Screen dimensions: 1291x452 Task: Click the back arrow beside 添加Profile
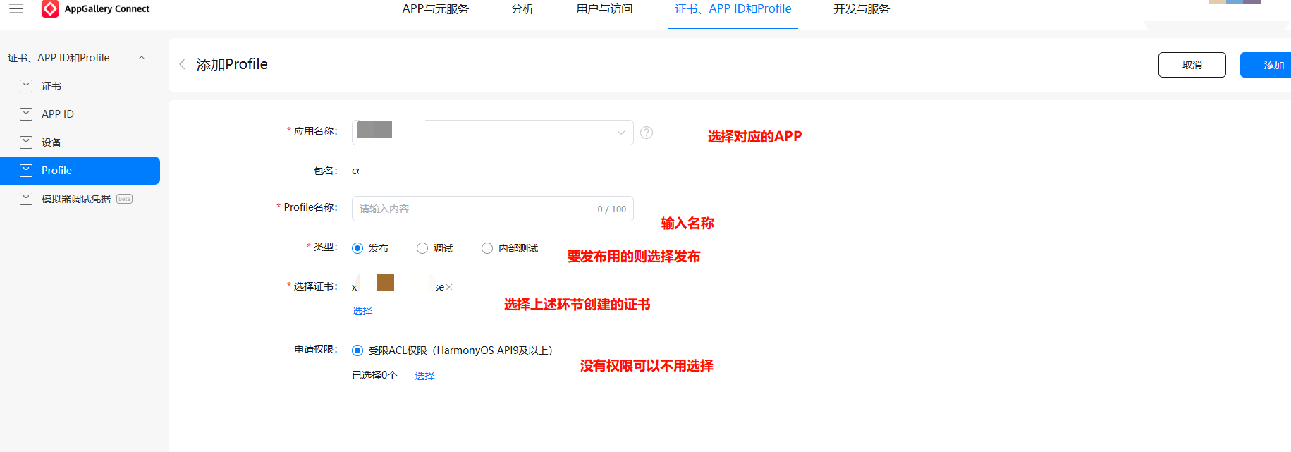click(x=182, y=64)
